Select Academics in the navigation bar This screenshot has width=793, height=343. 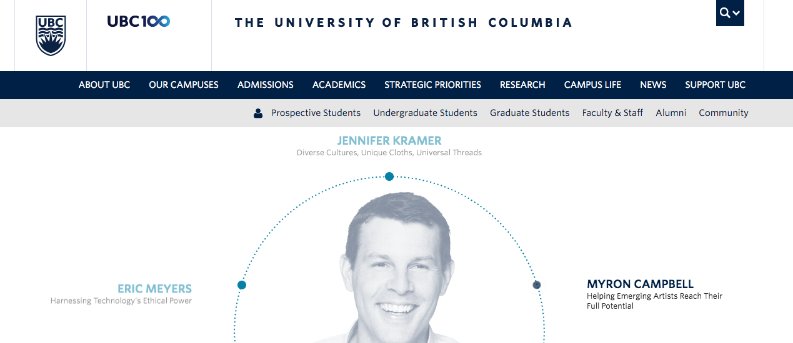pos(339,85)
